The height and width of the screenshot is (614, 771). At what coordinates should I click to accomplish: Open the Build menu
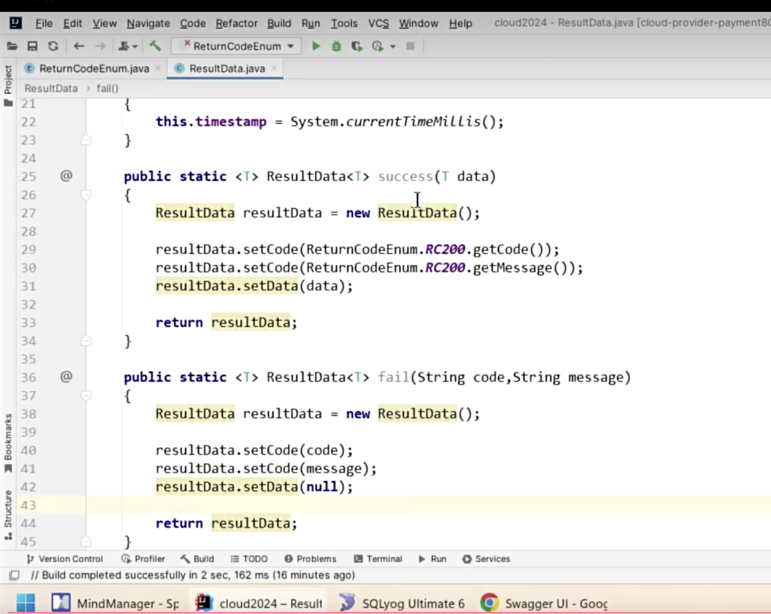tap(279, 23)
